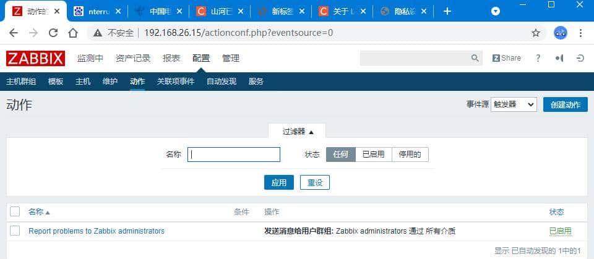Click the 重设 filter button
Screen dimensions: 594x259
[x=315, y=182]
